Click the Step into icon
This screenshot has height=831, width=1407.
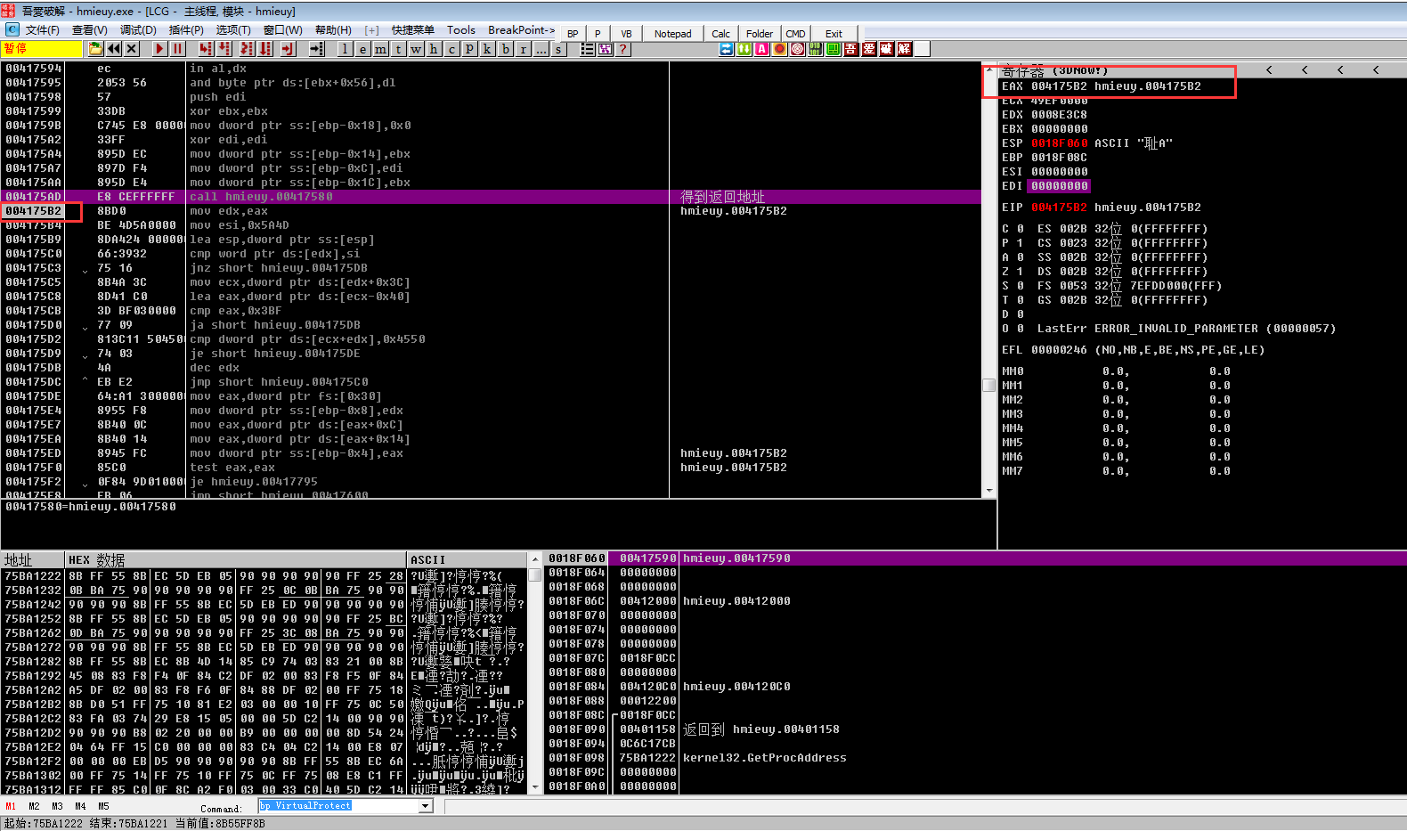pos(207,49)
